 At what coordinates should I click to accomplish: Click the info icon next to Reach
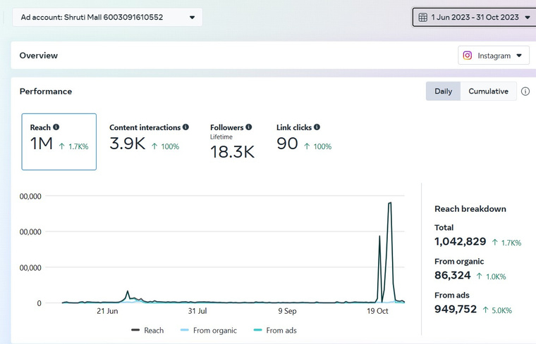tap(56, 127)
